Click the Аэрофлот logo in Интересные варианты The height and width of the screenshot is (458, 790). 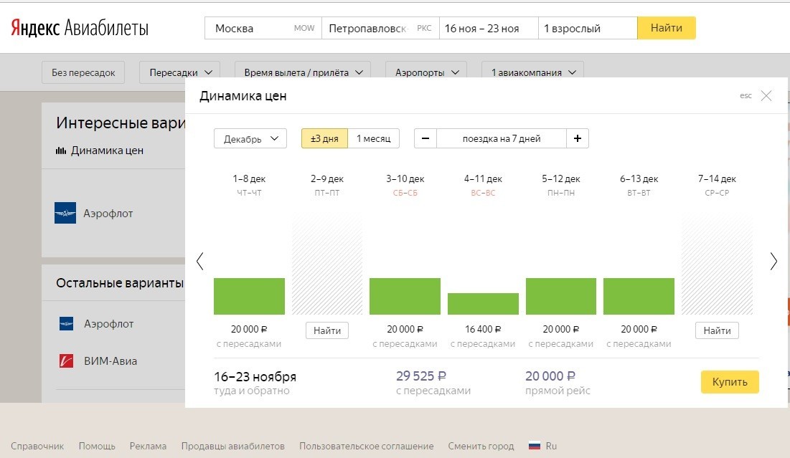(65, 213)
